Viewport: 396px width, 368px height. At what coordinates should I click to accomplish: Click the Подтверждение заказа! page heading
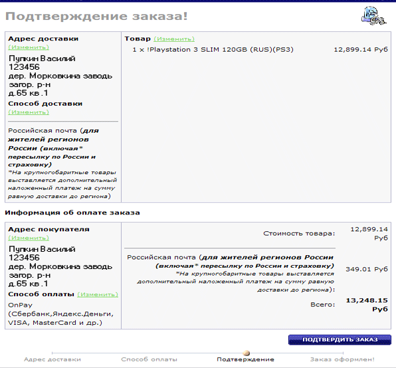96,17
